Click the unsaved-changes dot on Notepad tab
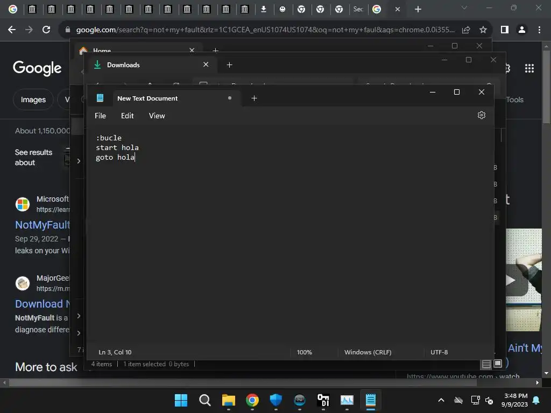The width and height of the screenshot is (551, 413). [229, 98]
